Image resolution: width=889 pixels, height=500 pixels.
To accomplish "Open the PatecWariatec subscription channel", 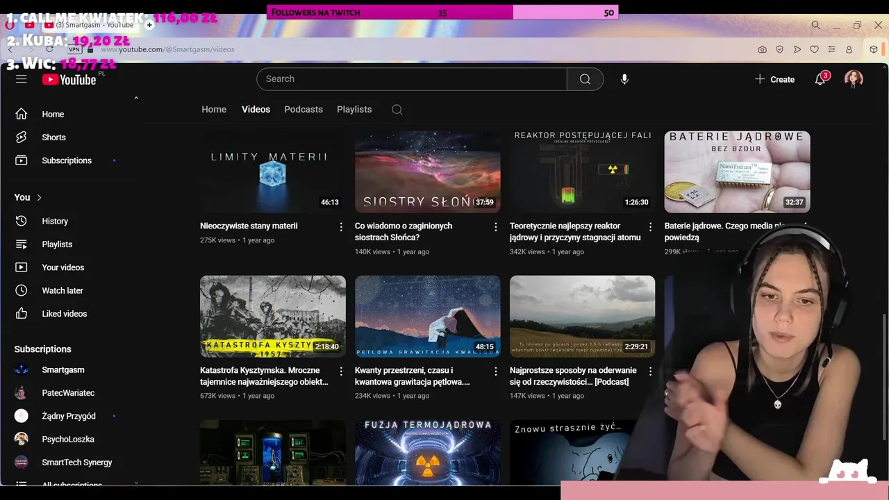I will point(67,393).
